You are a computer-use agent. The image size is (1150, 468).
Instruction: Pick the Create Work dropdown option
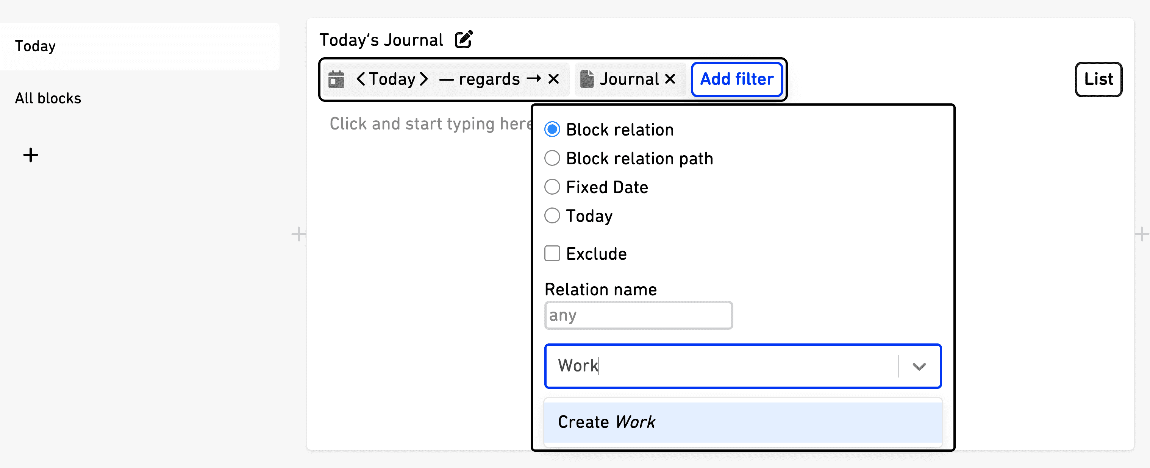click(x=743, y=422)
